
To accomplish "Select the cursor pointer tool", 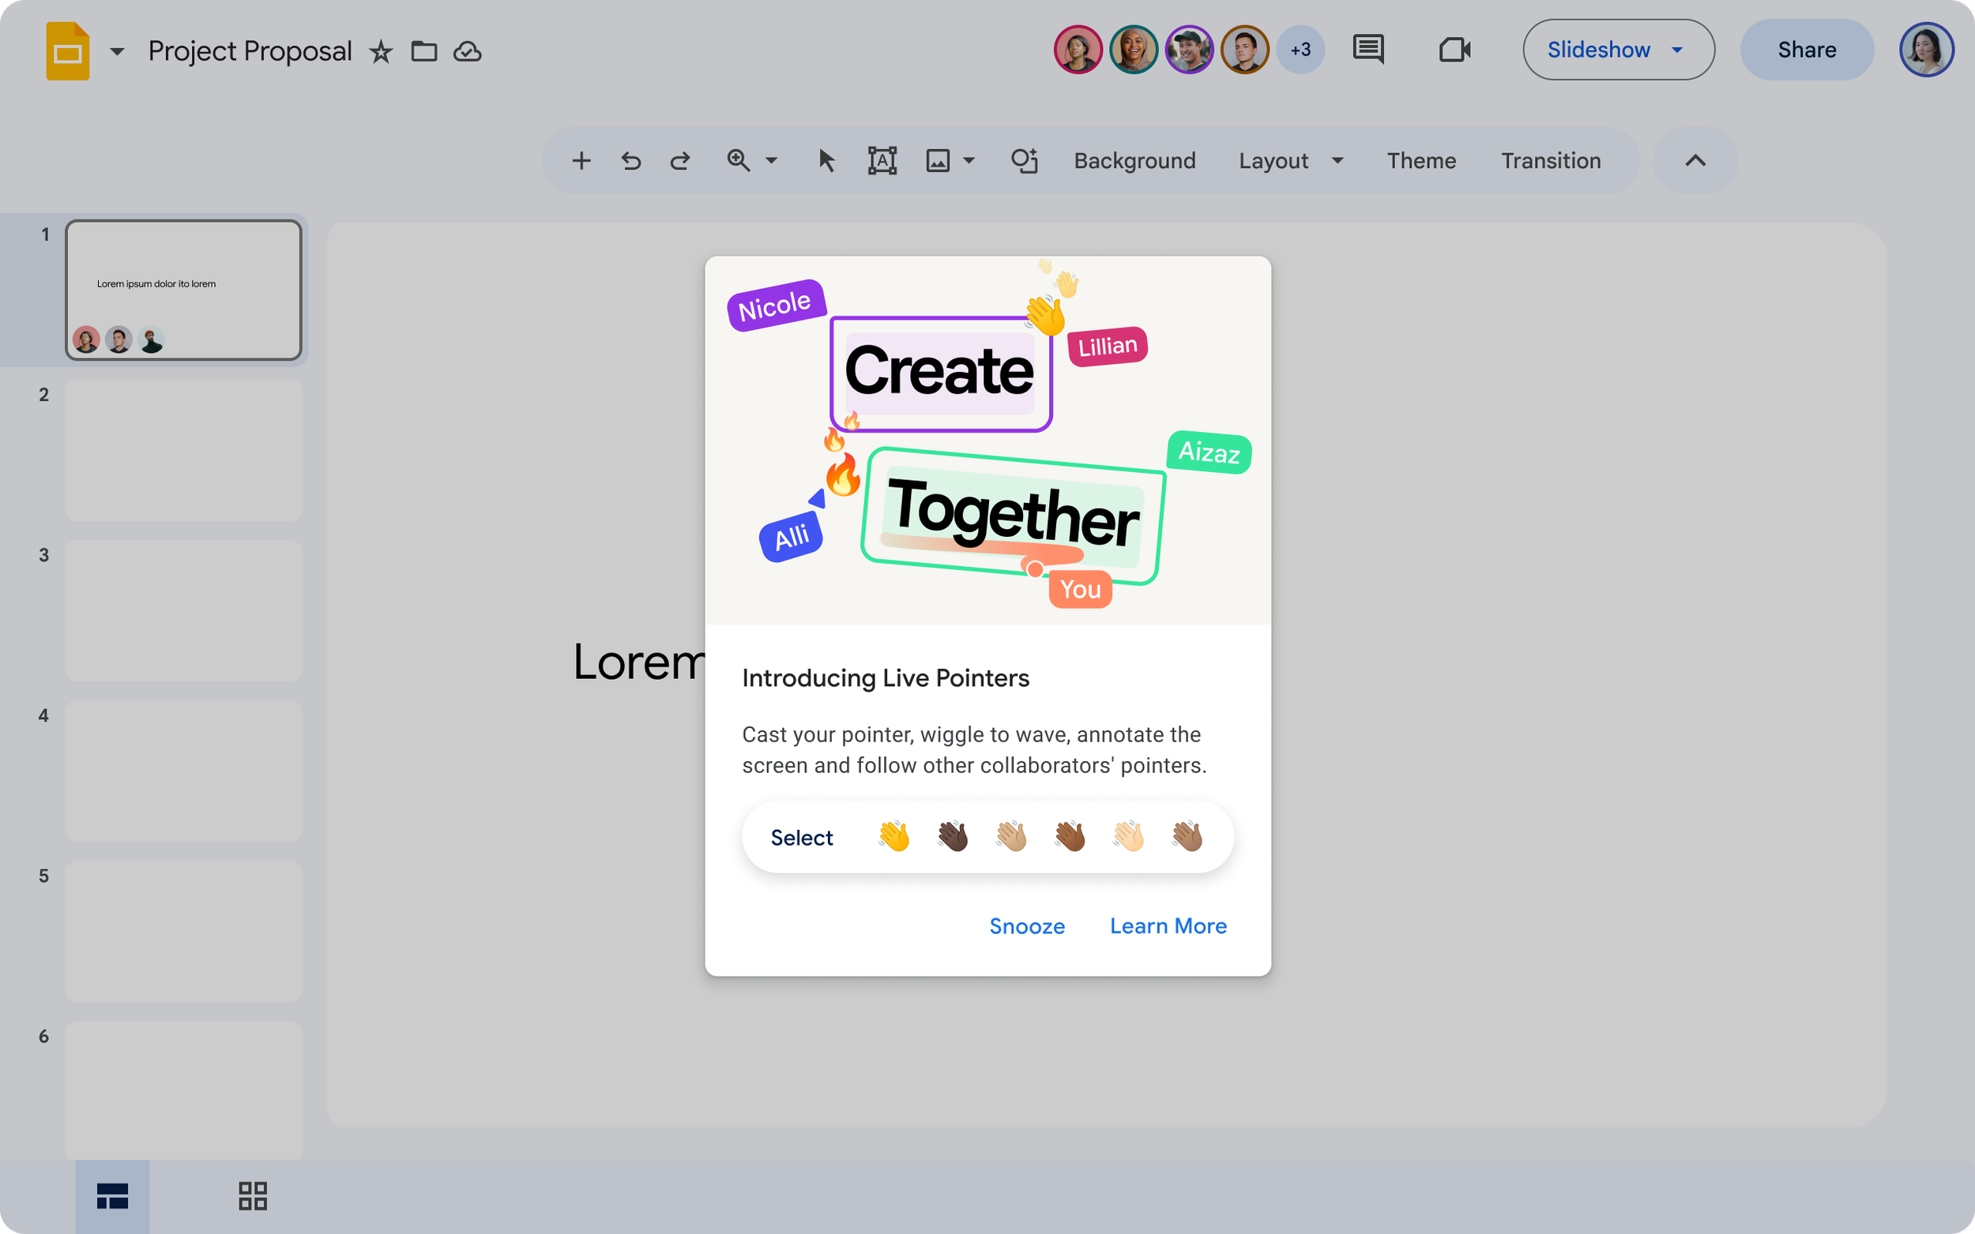I will 826,161.
